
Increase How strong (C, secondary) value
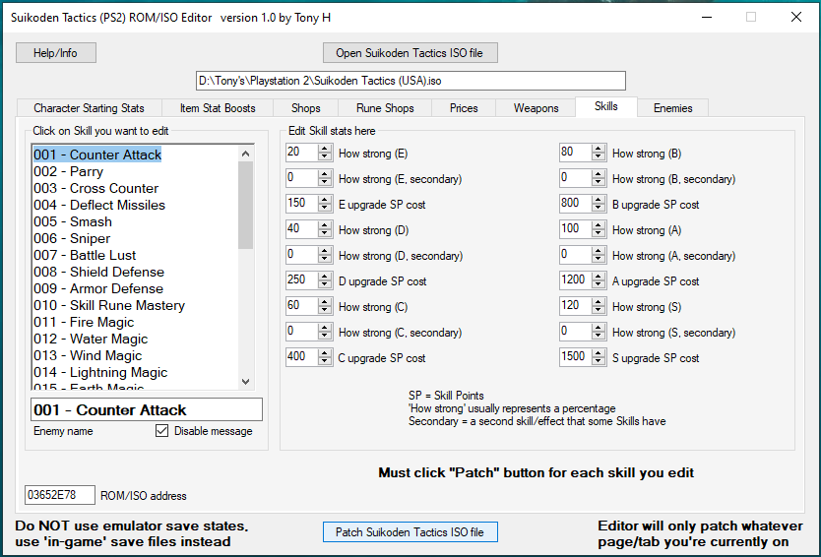point(325,329)
